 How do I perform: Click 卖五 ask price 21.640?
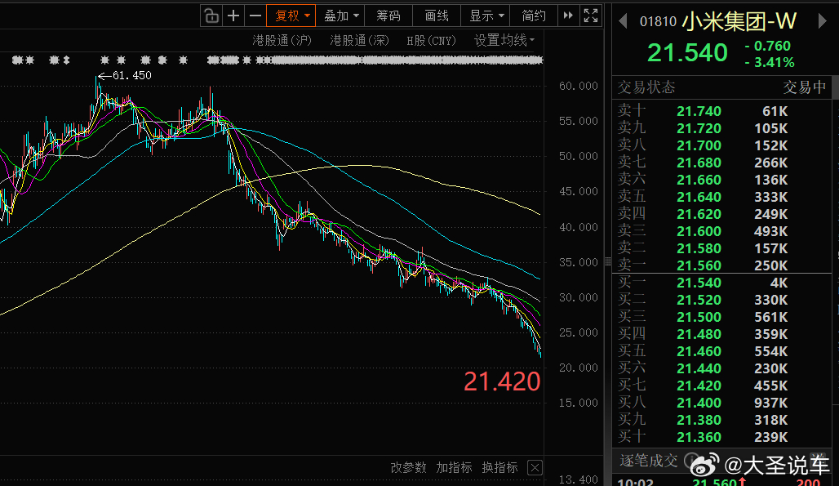(699, 197)
